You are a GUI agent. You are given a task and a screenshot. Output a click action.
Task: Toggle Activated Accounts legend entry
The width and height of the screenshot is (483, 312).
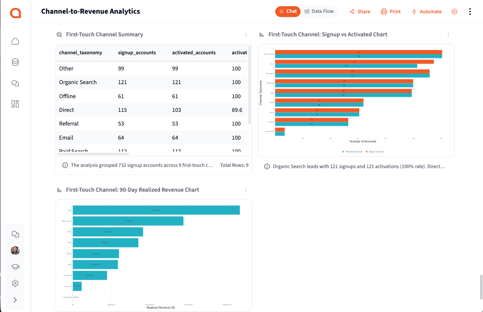(x=352, y=152)
